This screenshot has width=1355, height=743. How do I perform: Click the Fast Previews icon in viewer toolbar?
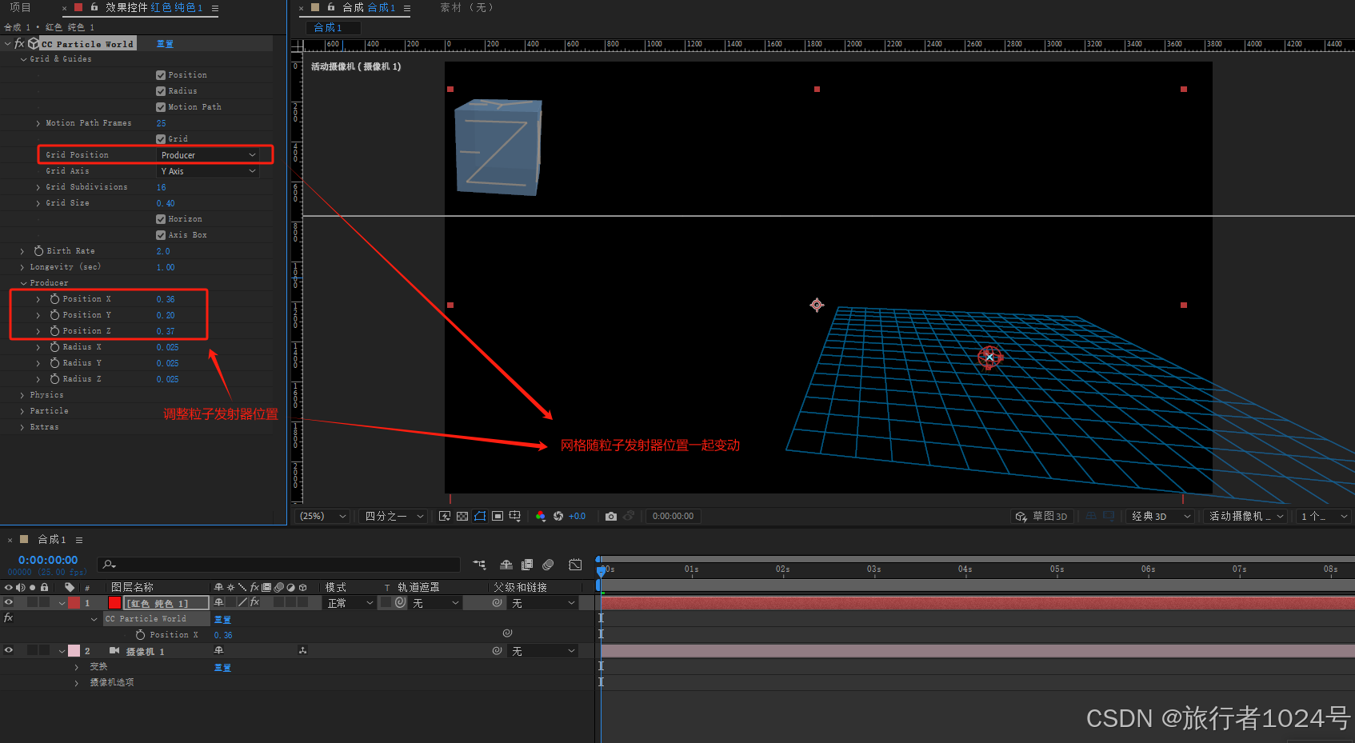coord(445,517)
